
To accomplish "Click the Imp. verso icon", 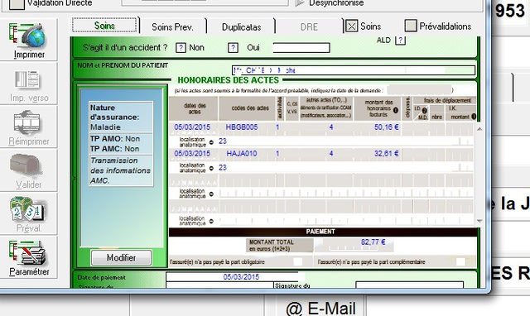I will point(27,79).
